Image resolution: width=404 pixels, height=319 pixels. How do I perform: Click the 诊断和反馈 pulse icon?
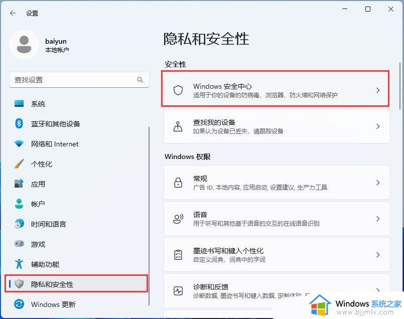point(178,291)
